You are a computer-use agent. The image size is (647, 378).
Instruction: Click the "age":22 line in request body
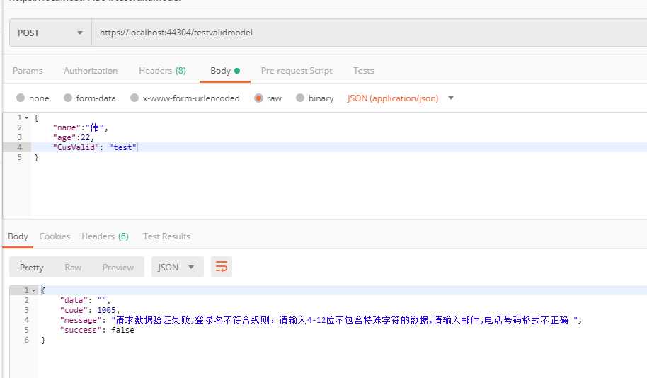click(x=73, y=137)
